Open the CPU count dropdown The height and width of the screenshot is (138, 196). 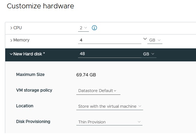pos(83,28)
